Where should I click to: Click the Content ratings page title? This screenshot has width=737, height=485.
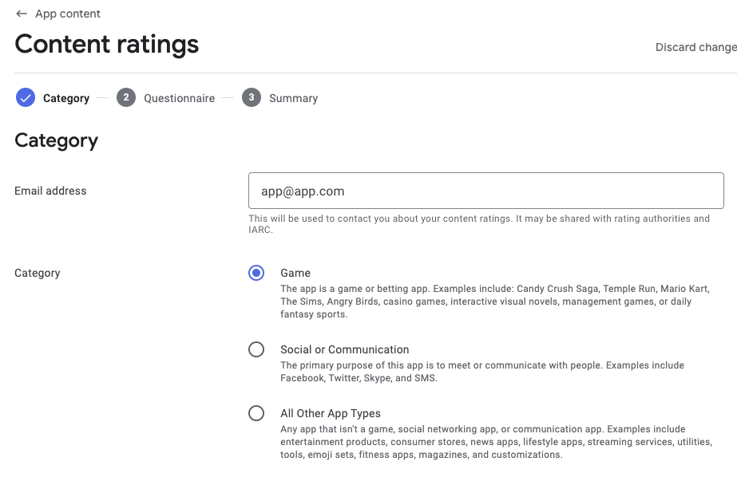click(107, 45)
